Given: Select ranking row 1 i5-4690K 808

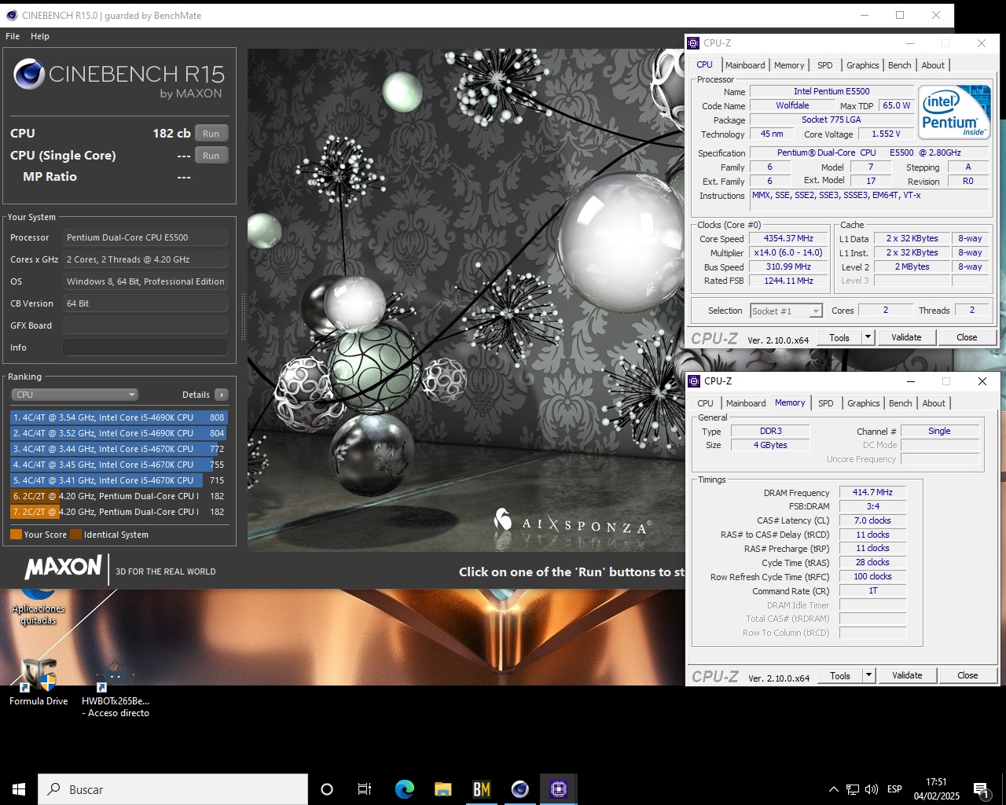Looking at the screenshot, I should [x=119, y=417].
